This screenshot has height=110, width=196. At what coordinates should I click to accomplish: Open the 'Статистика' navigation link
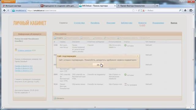point(79,23)
